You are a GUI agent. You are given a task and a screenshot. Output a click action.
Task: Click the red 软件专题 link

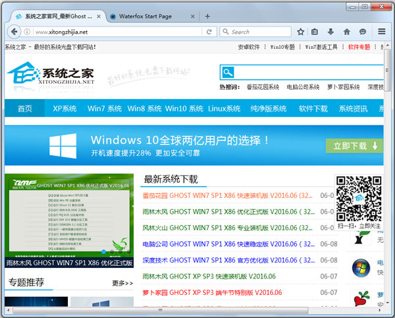pyautogui.click(x=359, y=47)
